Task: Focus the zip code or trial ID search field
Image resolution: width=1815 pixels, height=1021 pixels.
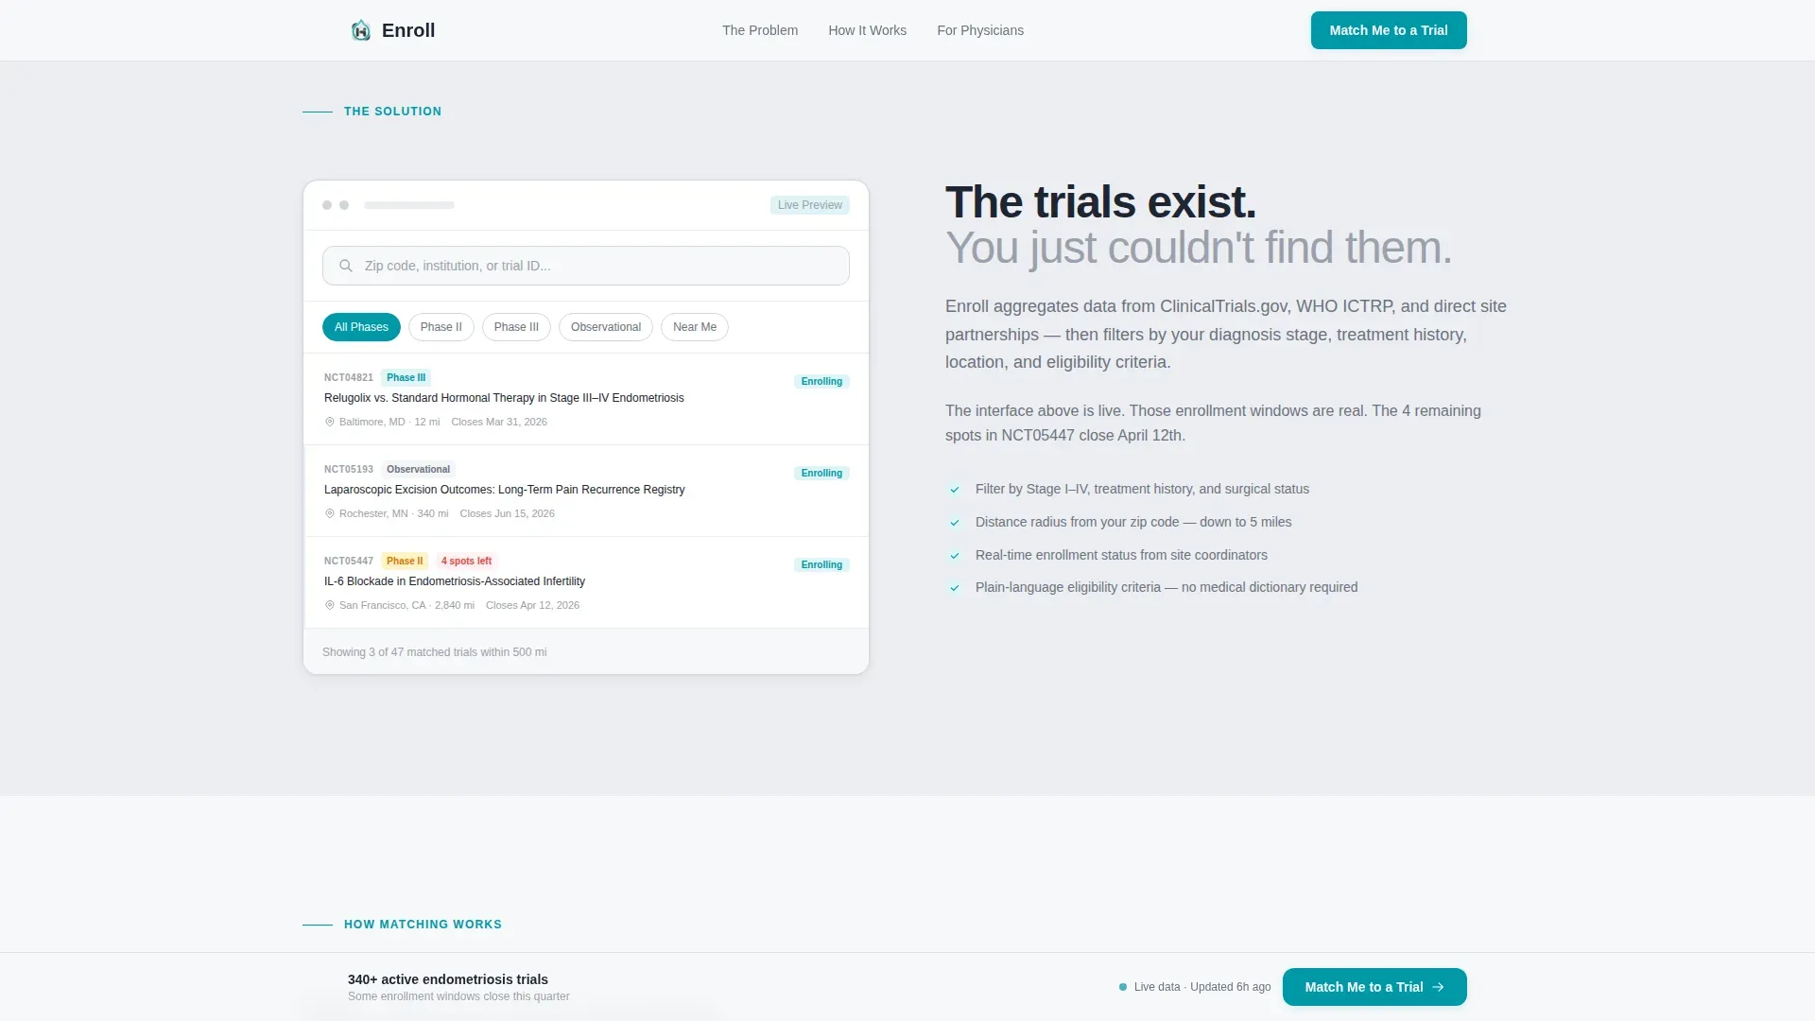Action: click(586, 266)
